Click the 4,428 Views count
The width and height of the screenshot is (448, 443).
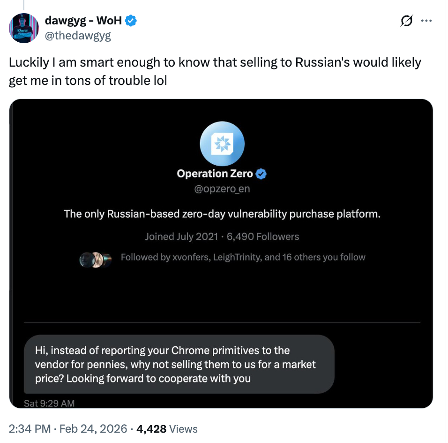coord(167,429)
